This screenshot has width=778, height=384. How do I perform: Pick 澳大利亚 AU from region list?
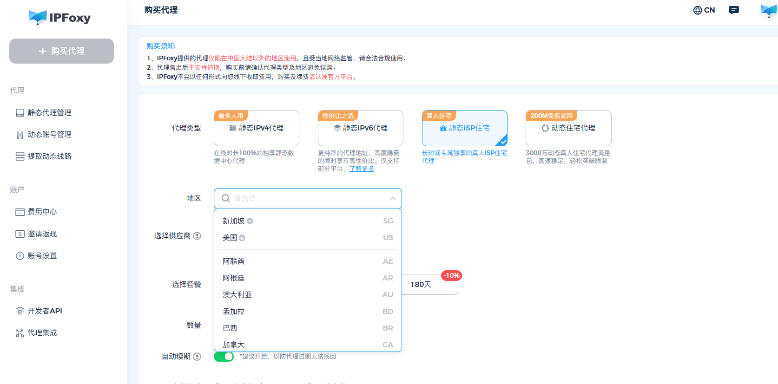point(308,295)
